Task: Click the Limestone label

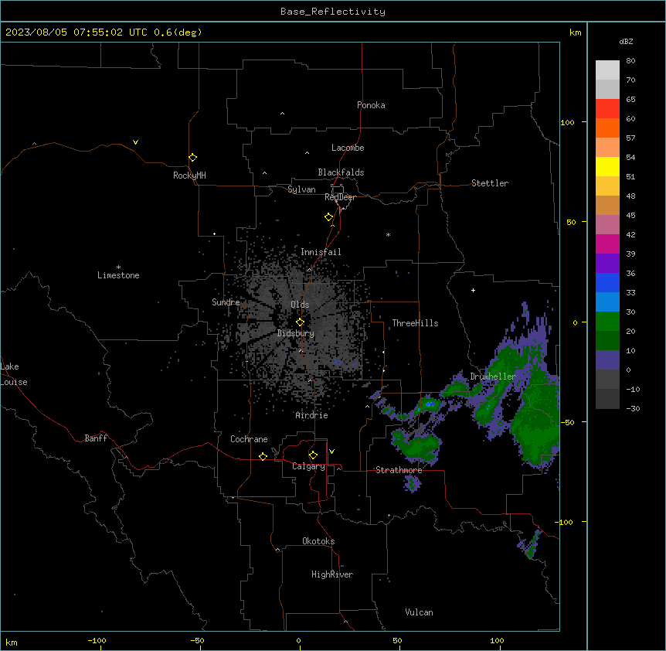Action: coord(118,275)
